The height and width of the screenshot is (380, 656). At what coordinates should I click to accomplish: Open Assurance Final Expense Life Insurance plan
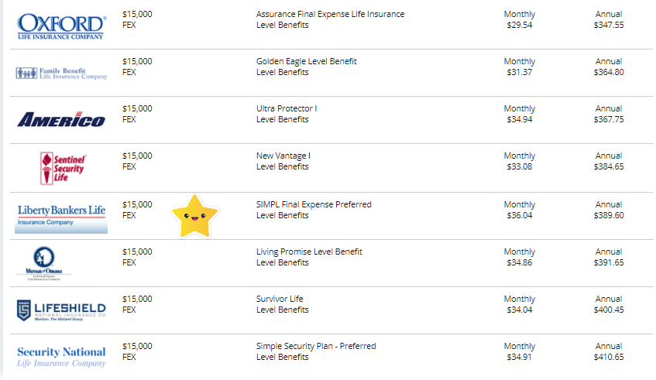click(x=330, y=14)
